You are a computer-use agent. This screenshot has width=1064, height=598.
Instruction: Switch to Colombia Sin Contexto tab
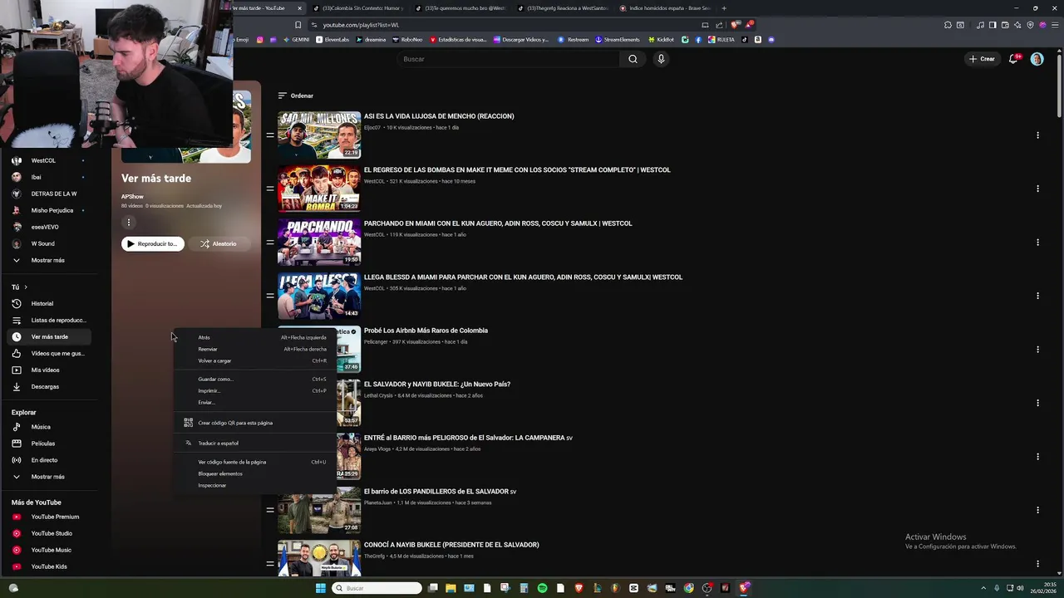pos(360,8)
